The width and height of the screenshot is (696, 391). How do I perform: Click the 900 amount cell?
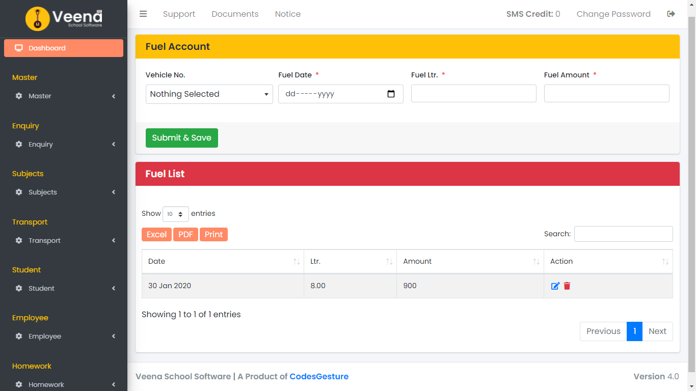click(470, 286)
